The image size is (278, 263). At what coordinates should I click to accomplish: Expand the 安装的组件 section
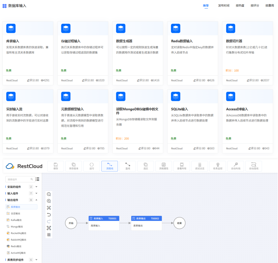pyautogui.click(x=36, y=187)
